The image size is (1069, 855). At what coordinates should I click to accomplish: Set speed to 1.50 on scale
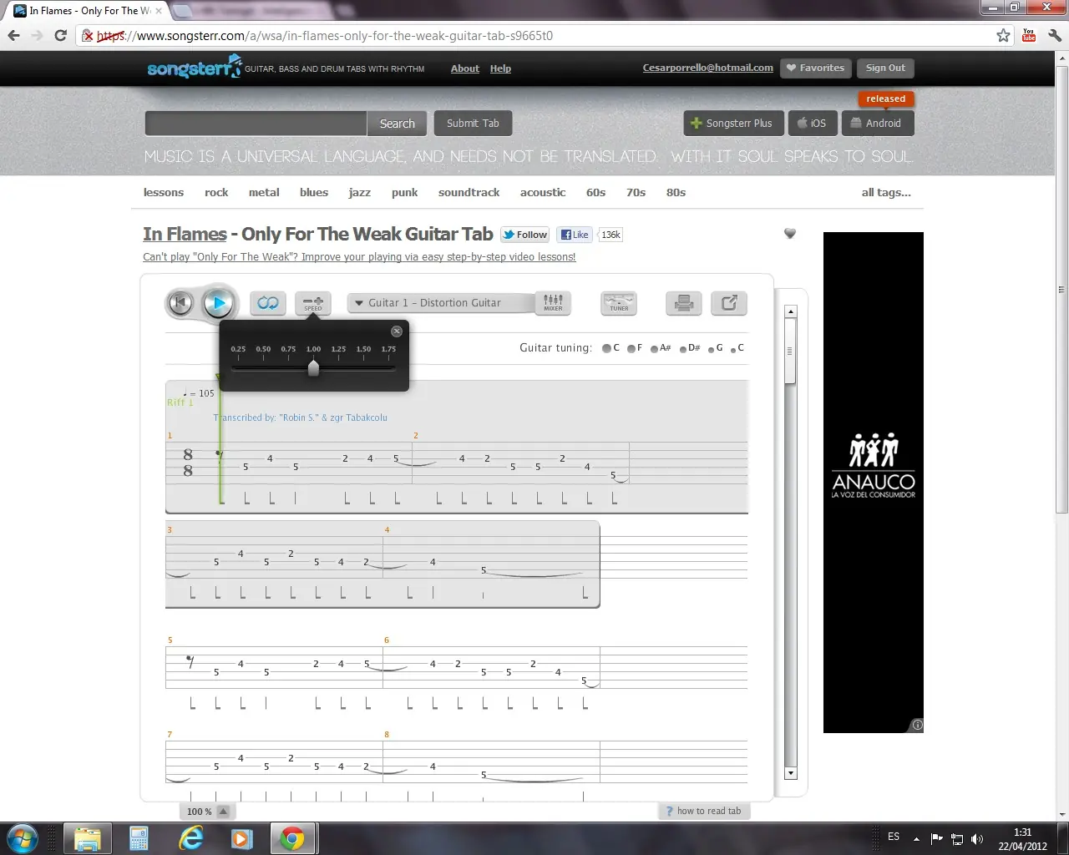(x=363, y=349)
